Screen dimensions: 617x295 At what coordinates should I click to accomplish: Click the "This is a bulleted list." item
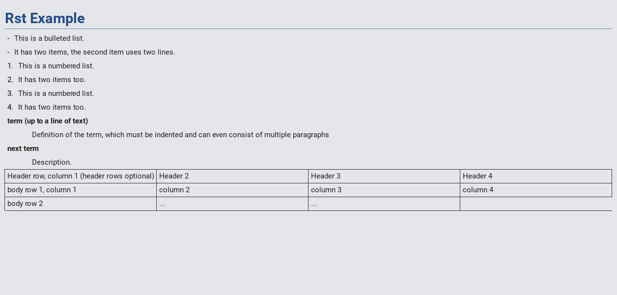[x=49, y=38]
